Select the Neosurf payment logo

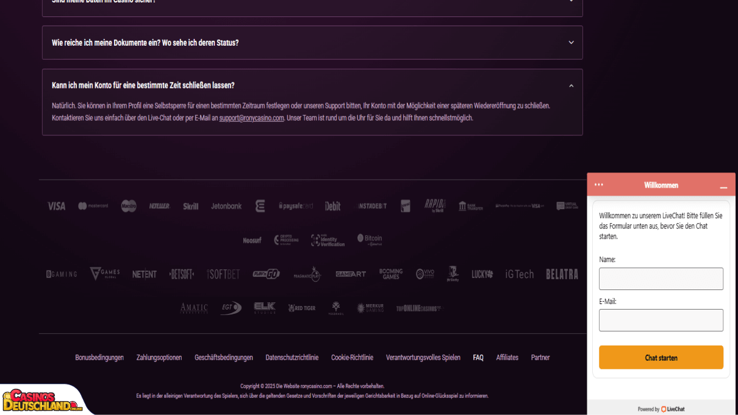(x=252, y=241)
